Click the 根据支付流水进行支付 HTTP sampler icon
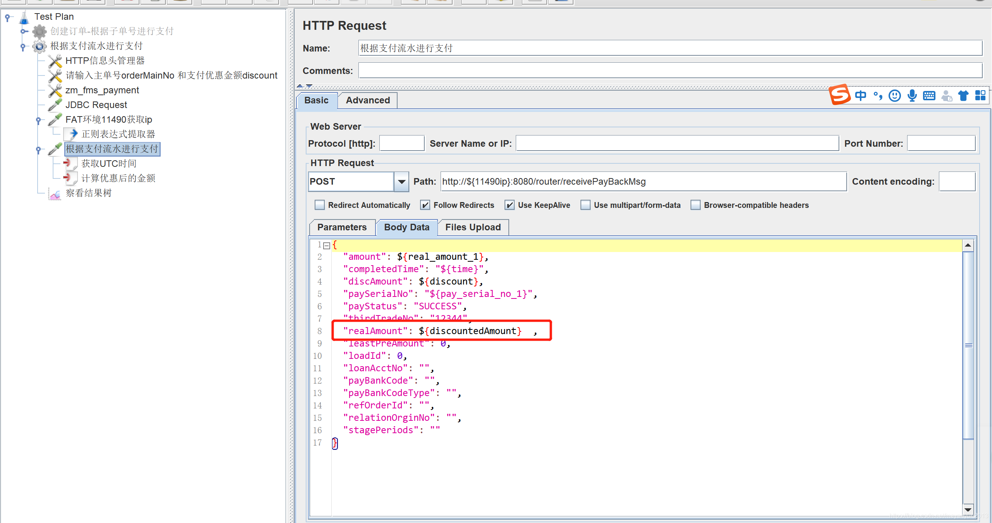The height and width of the screenshot is (523, 992). pyautogui.click(x=55, y=149)
